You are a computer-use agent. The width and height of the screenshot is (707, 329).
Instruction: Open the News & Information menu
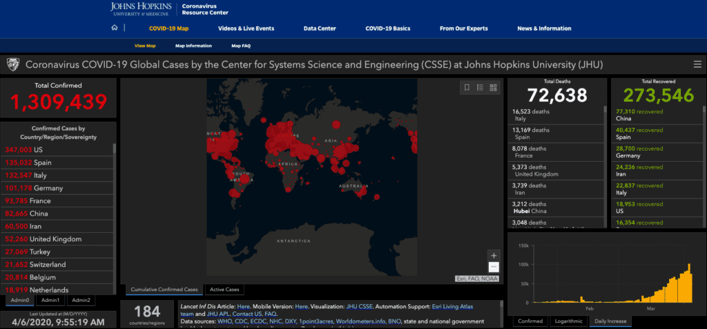(x=544, y=28)
